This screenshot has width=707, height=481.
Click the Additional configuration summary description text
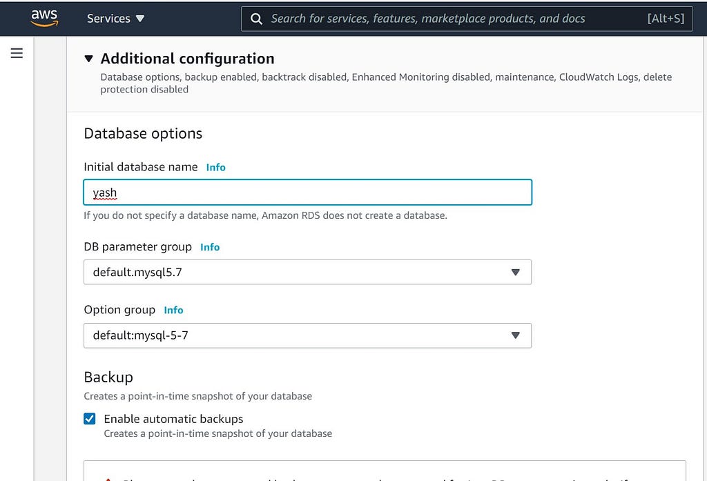click(x=386, y=83)
